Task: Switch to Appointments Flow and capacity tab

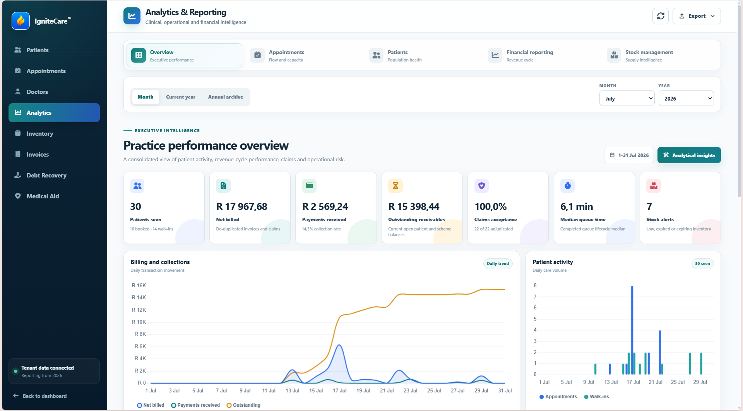Action: 303,55
